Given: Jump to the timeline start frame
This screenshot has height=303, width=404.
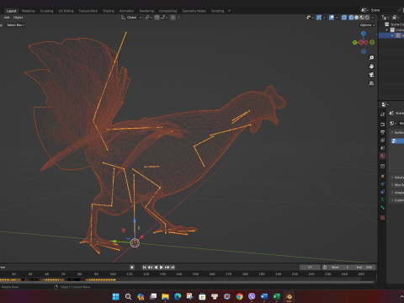Looking at the screenshot, I should [145, 268].
